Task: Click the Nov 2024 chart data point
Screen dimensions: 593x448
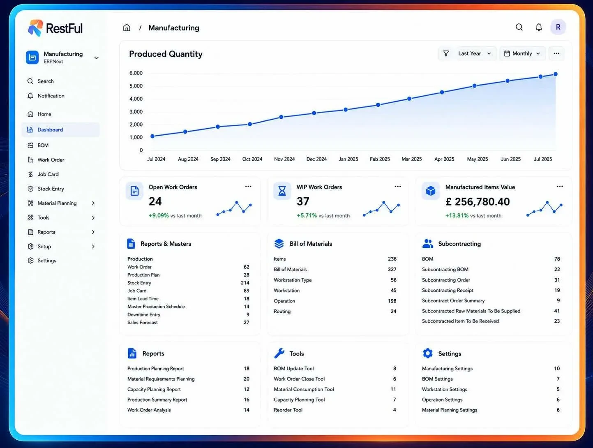Action: 281,117
